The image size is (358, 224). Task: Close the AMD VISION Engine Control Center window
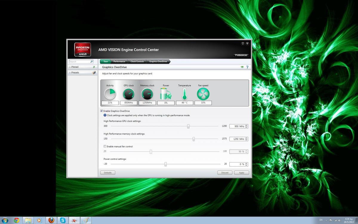click(x=247, y=44)
